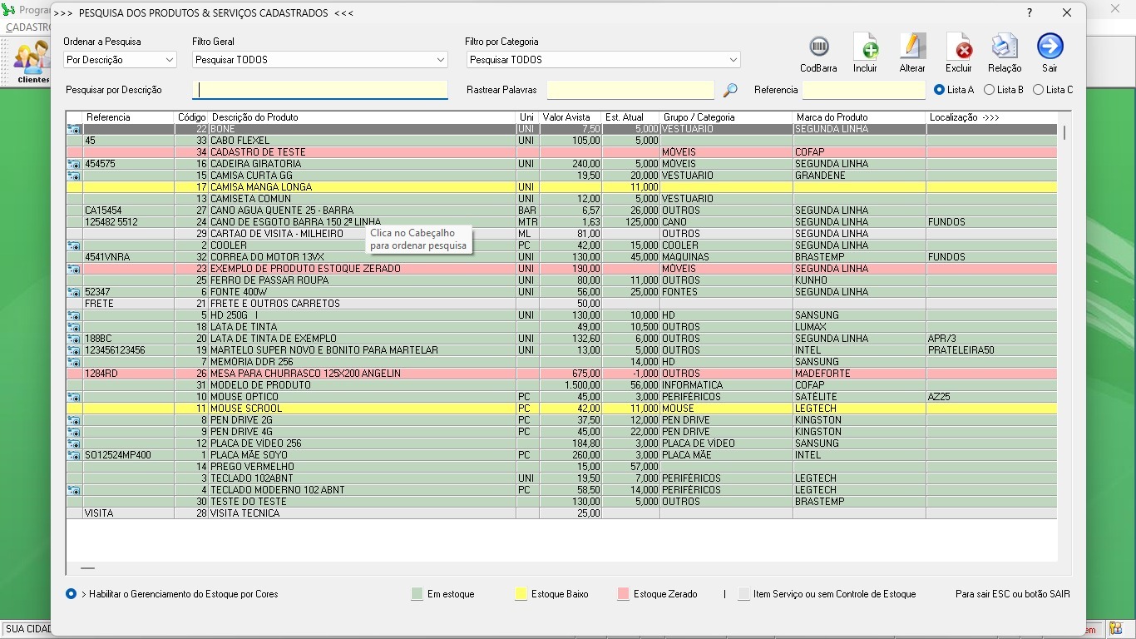This screenshot has height=639, width=1136.
Task: Expand the Filtro Geral dropdown
Action: pos(319,60)
